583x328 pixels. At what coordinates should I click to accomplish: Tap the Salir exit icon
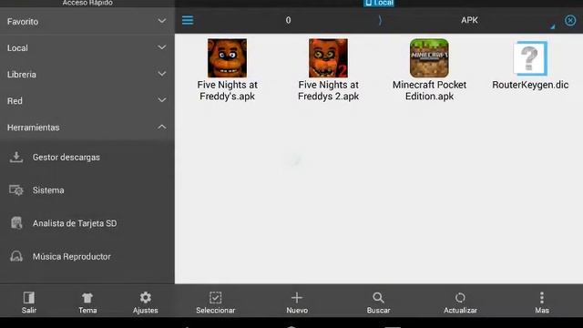point(28,298)
